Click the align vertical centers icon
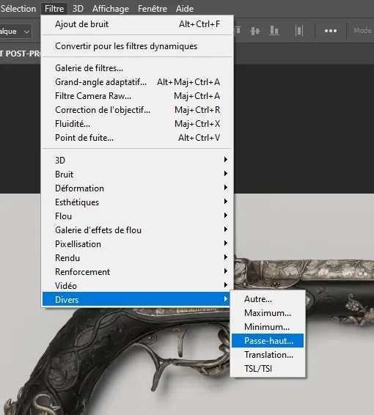 255,31
